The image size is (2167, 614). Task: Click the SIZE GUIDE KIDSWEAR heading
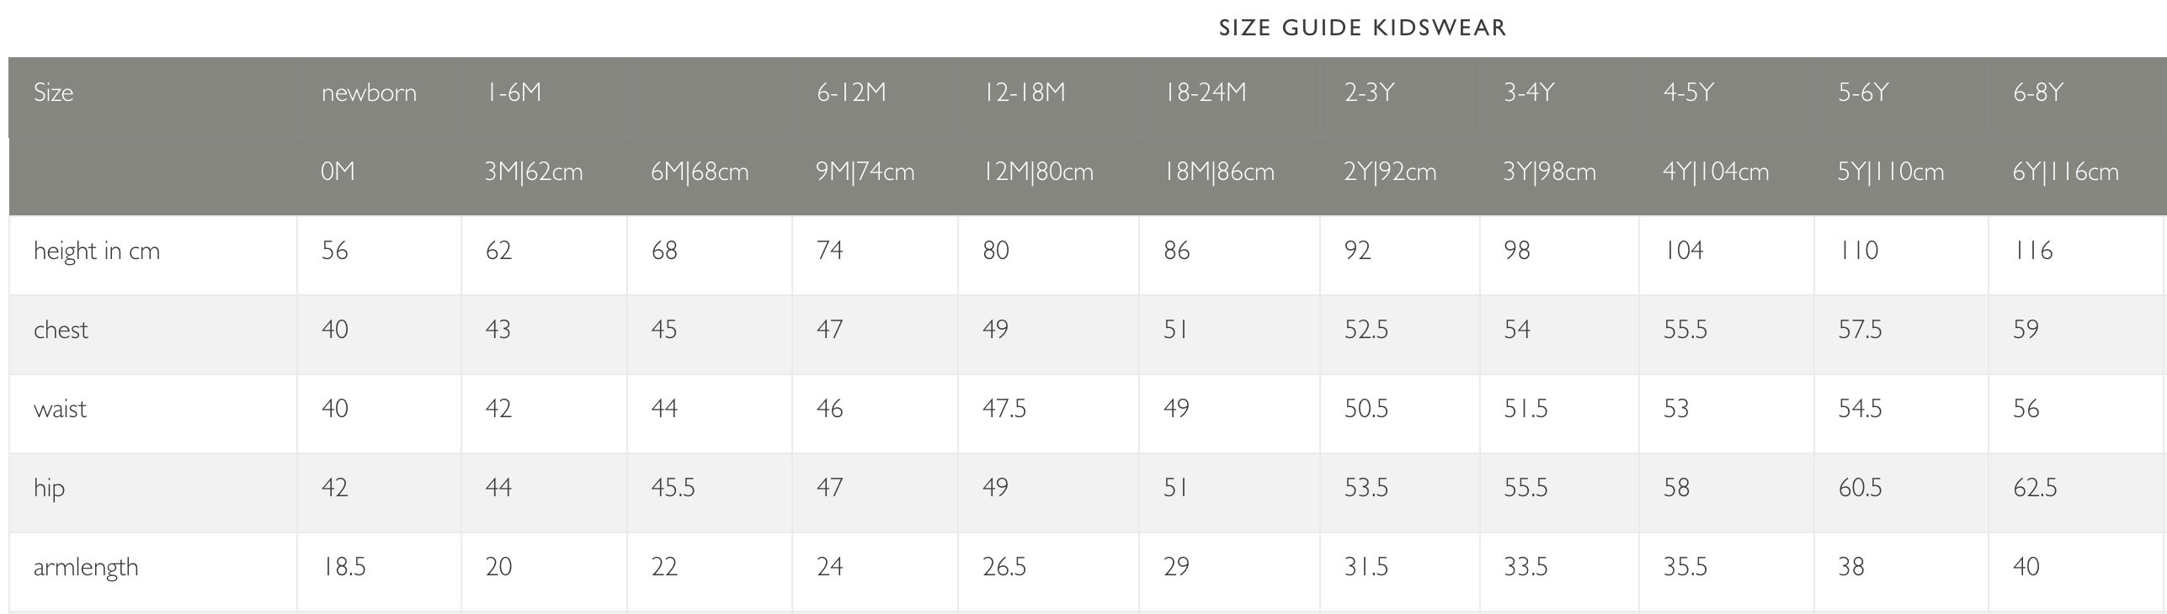(1362, 28)
